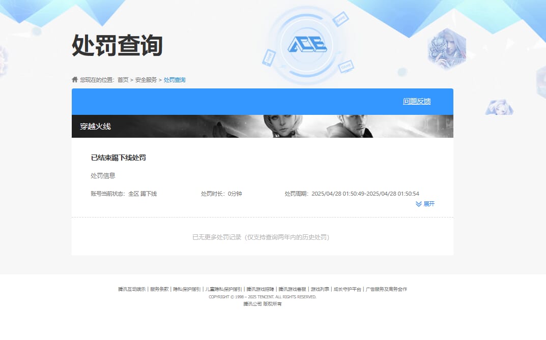Click the ACE logo emblem
Viewport: 546px width, 340px height.
click(x=307, y=45)
